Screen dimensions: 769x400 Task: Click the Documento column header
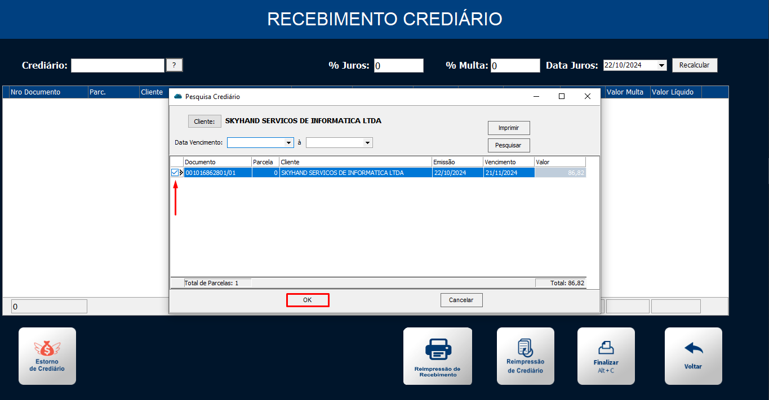[217, 162]
